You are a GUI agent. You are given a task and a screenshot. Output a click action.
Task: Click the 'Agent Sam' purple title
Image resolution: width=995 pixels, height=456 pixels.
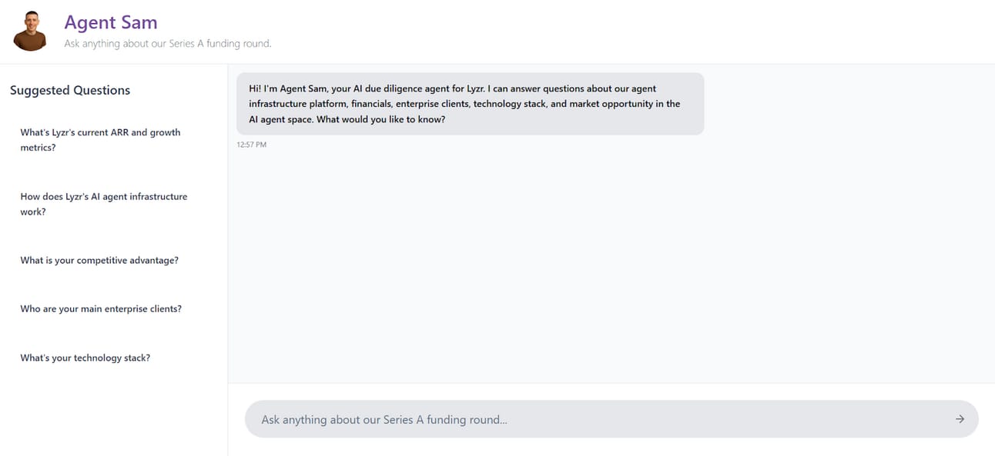(111, 22)
